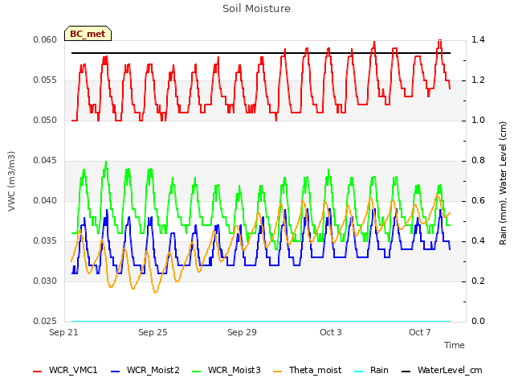Click the orange Theta_moist legend swatch
The width and height of the screenshot is (514, 386).
click(x=277, y=371)
